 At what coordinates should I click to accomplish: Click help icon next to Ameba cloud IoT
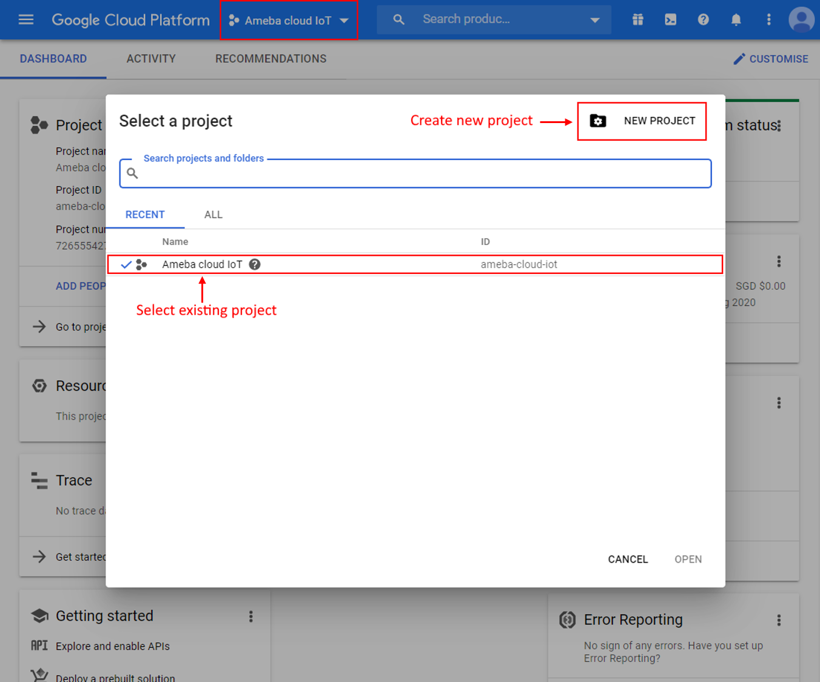255,264
